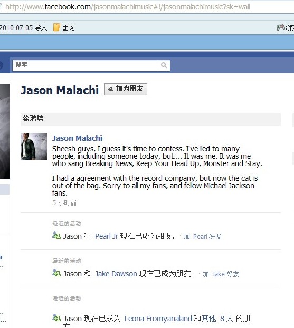
Task: Click the large profile photo on left
Action: [5, 131]
